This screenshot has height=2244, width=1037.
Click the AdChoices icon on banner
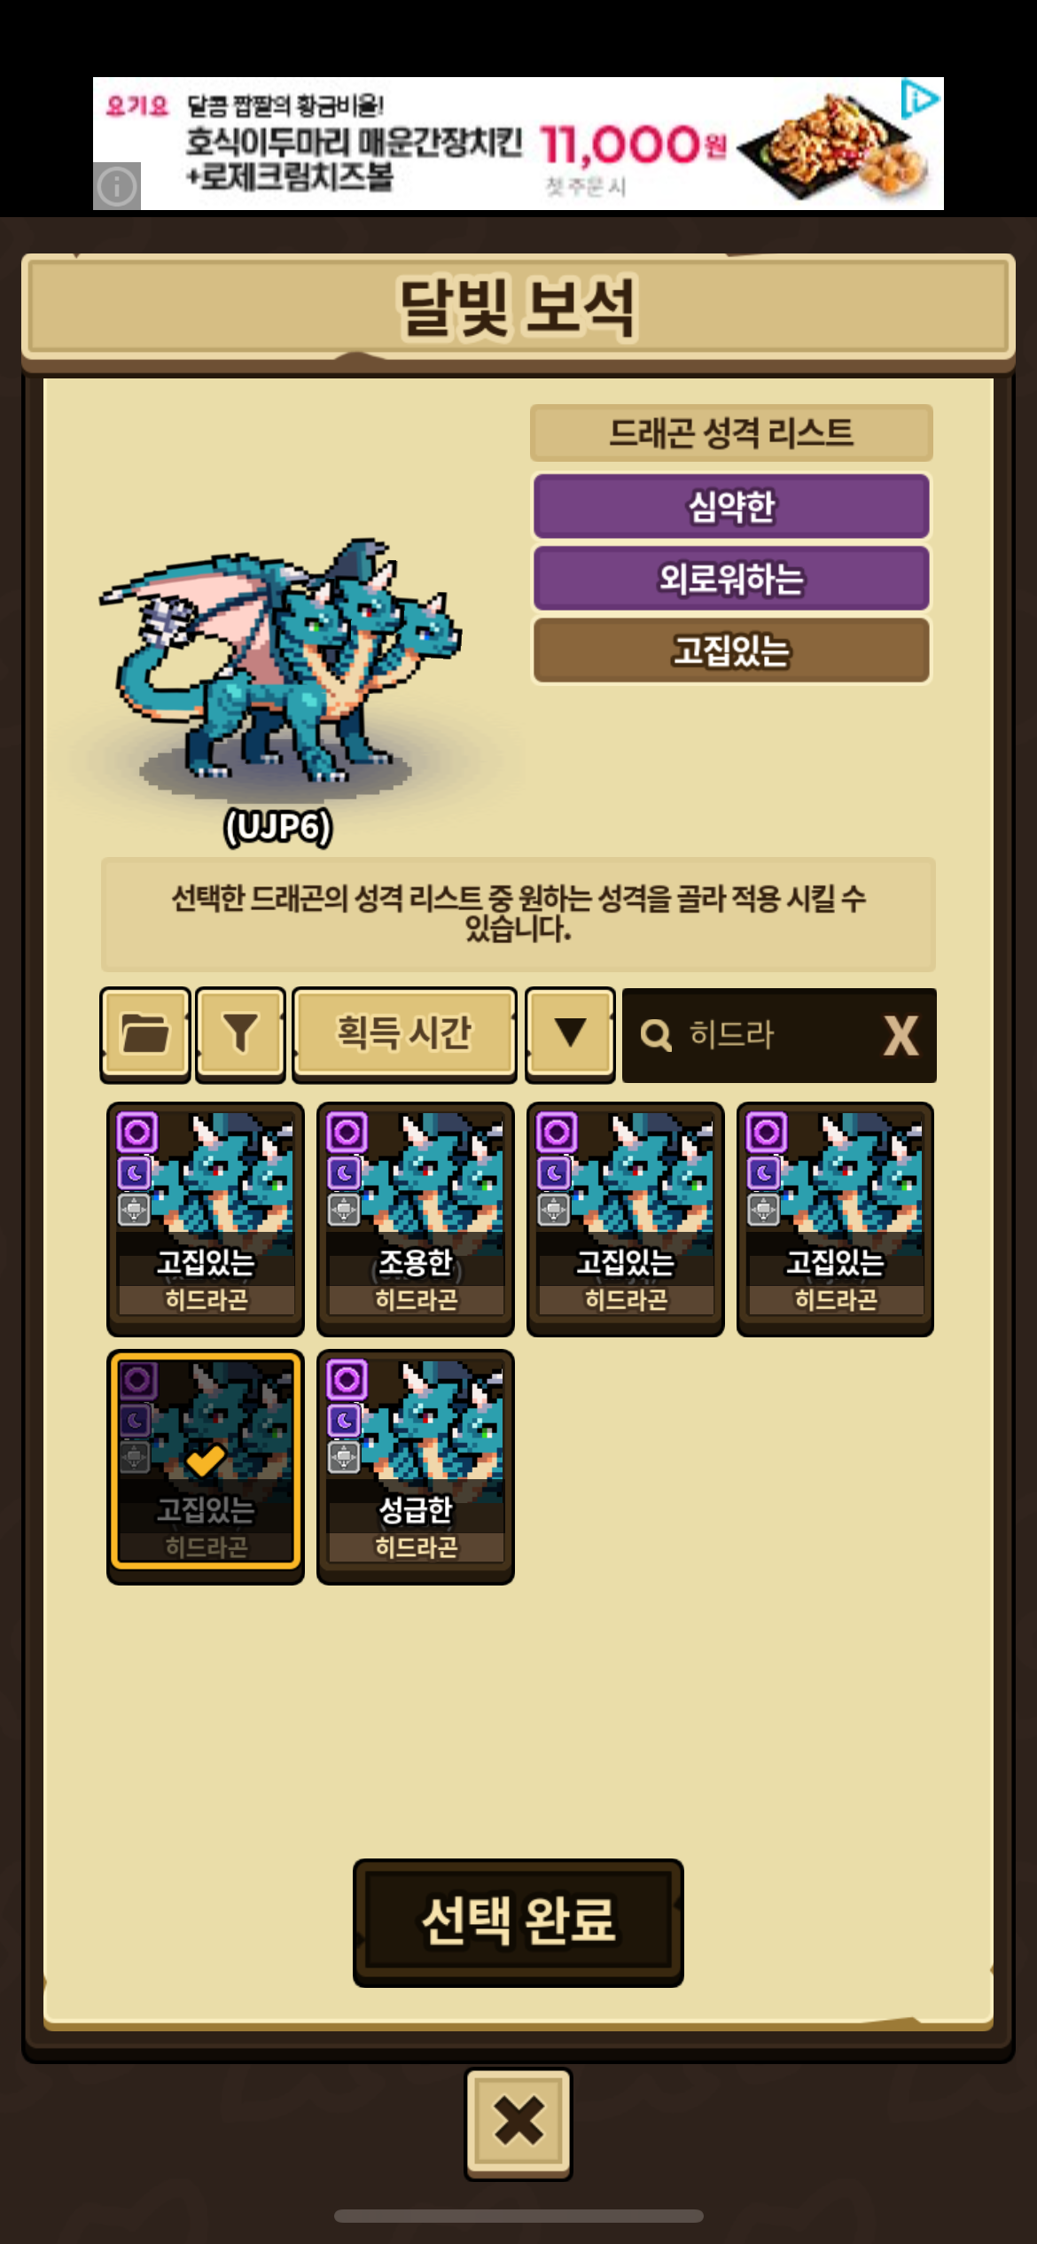(x=921, y=98)
